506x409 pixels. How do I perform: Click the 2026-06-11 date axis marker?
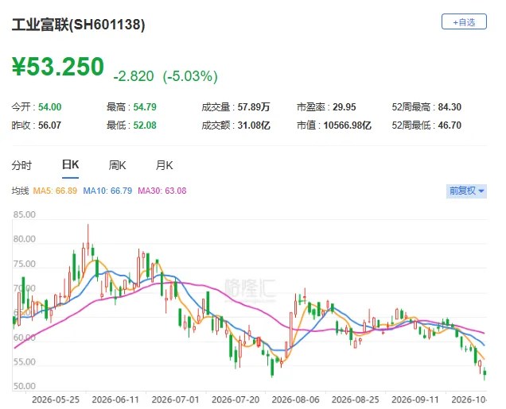click(x=115, y=399)
